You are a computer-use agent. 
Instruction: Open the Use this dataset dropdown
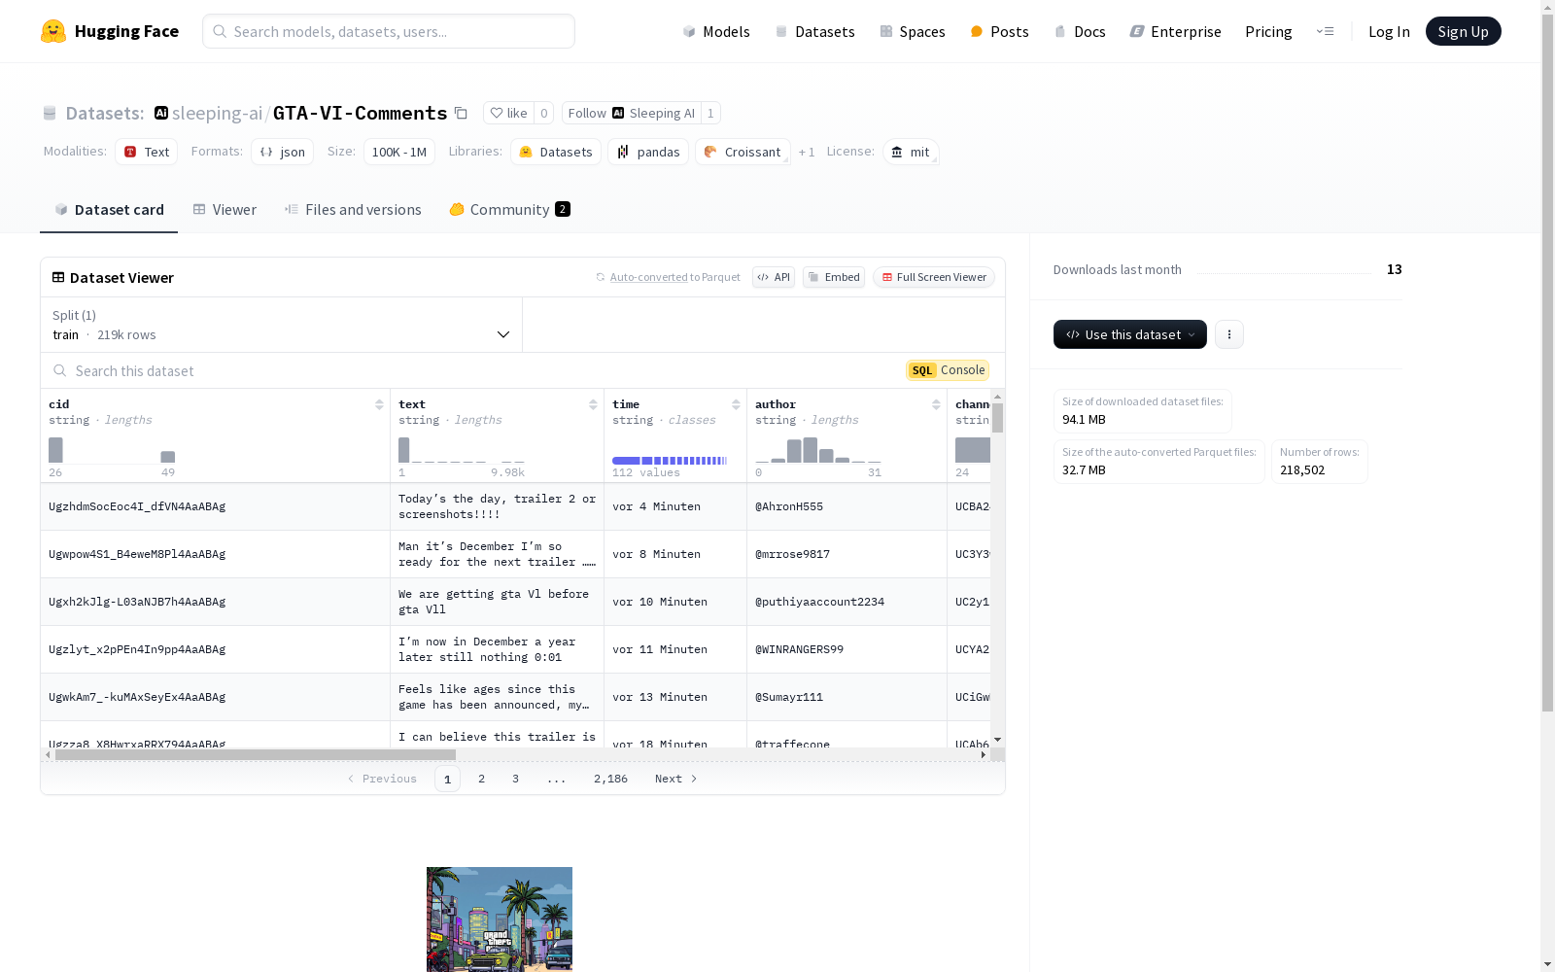[x=1130, y=334]
